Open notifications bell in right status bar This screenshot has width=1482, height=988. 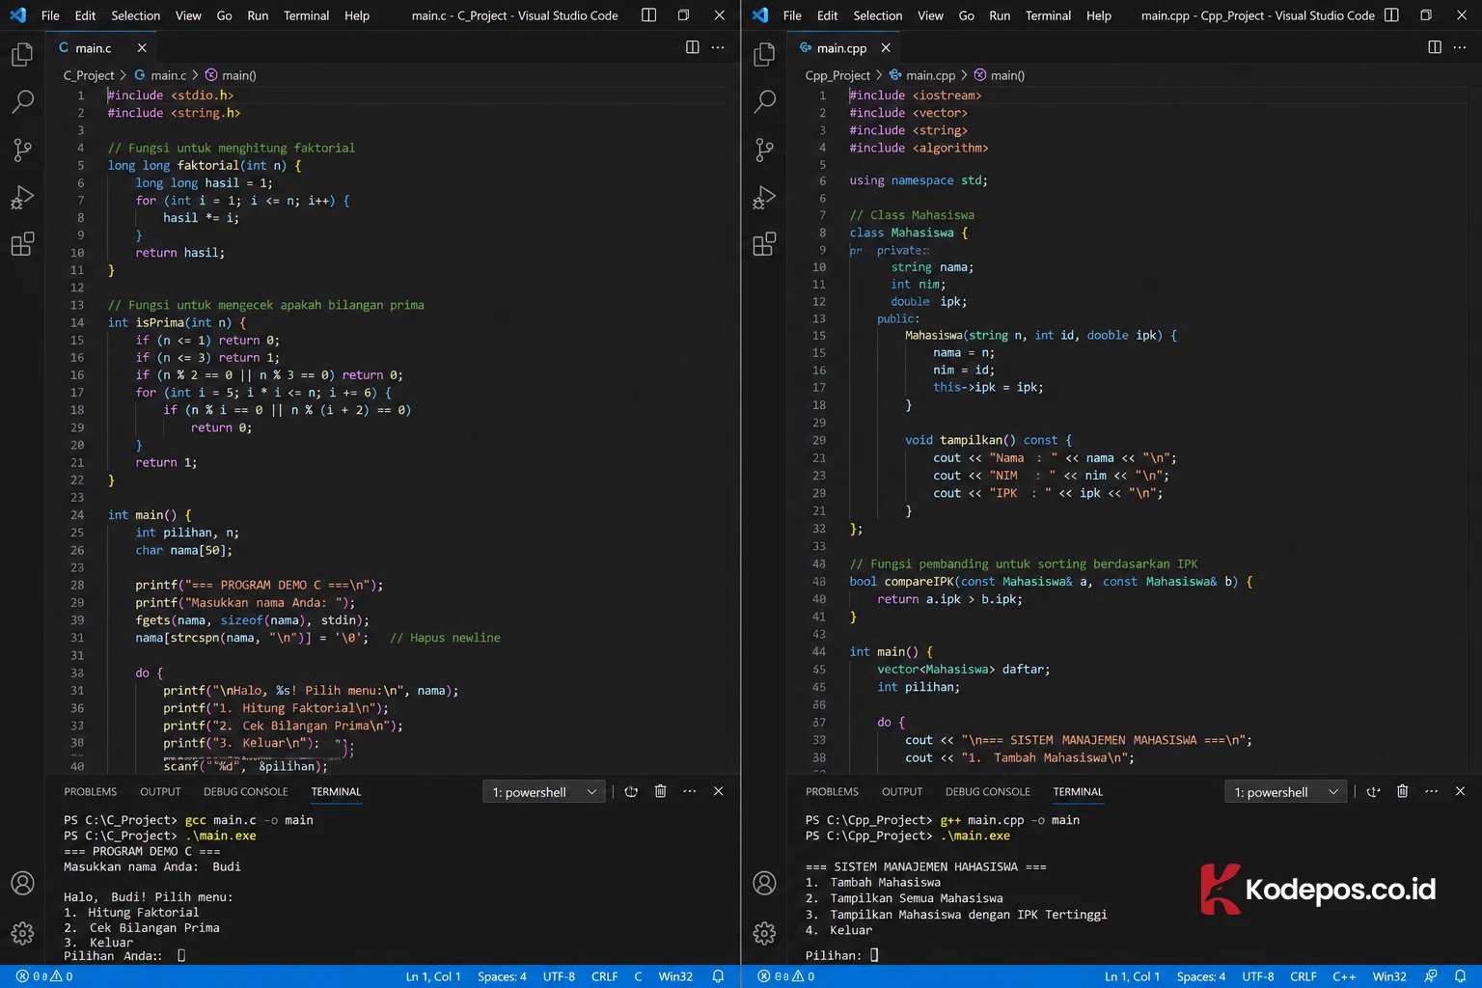pyautogui.click(x=1460, y=976)
